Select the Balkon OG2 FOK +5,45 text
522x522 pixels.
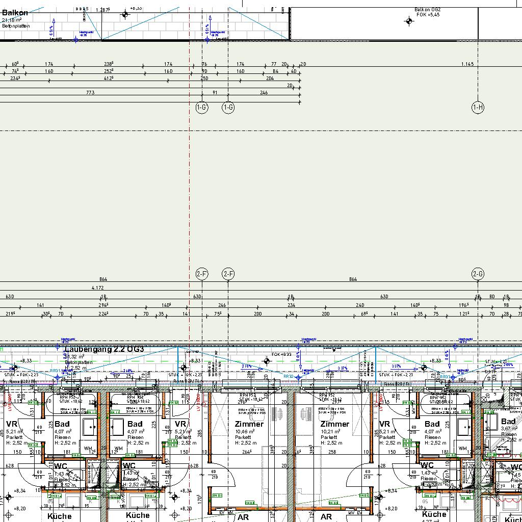(x=427, y=12)
